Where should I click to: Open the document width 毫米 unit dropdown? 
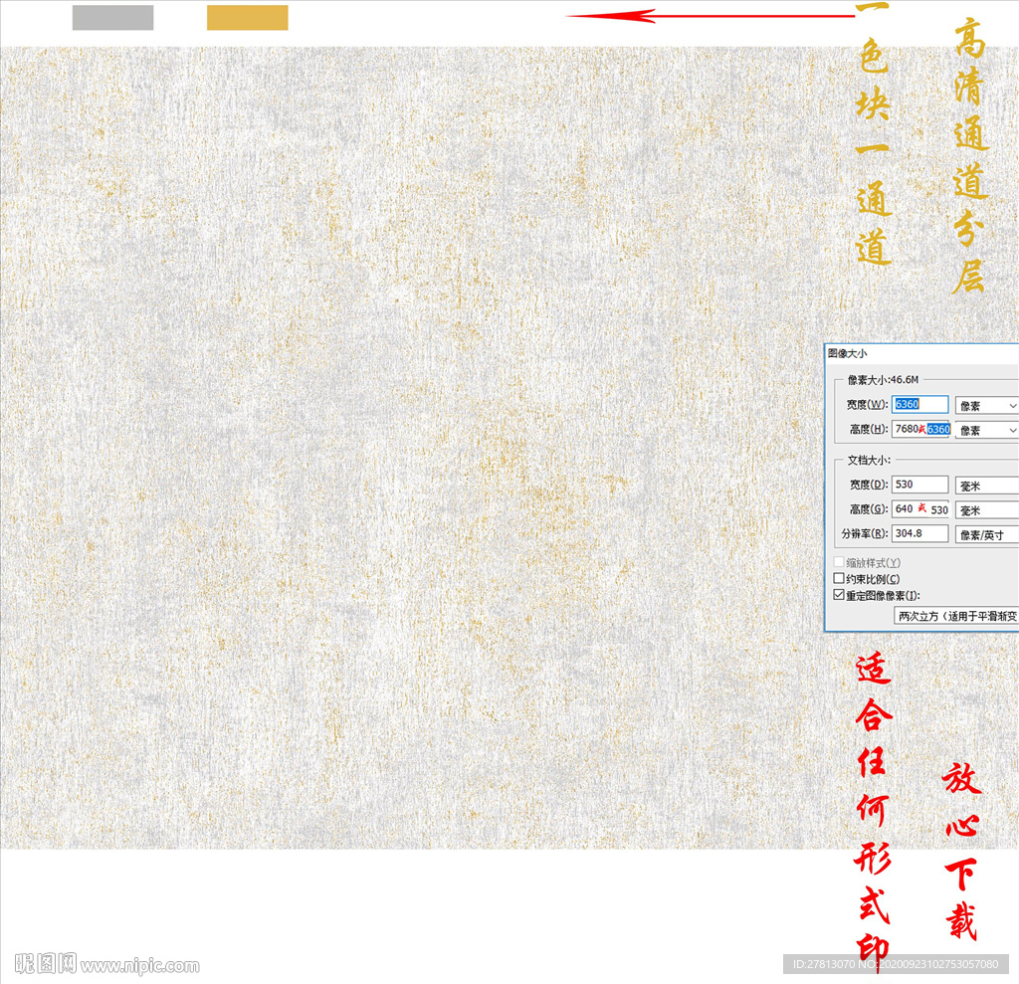[x=986, y=486]
